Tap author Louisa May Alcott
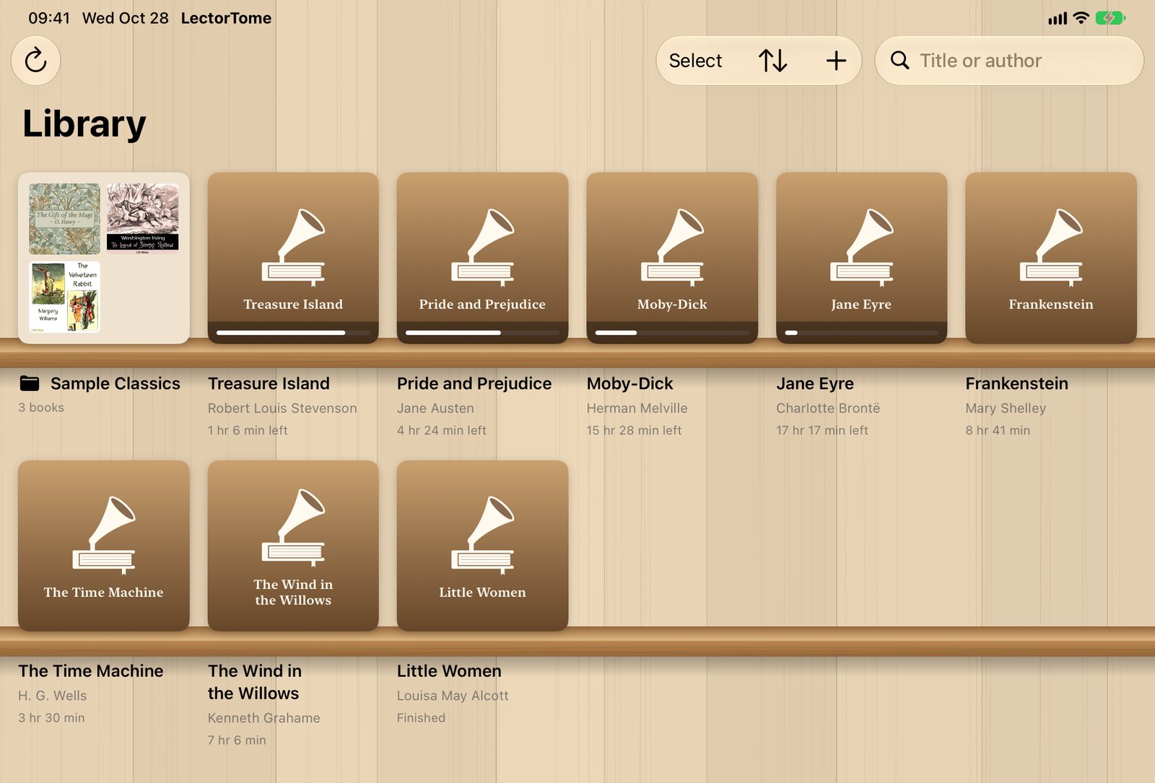The width and height of the screenshot is (1155, 783). (x=453, y=696)
